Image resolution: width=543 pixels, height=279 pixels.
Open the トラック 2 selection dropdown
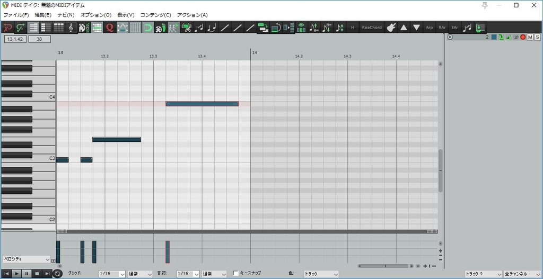[484, 274]
